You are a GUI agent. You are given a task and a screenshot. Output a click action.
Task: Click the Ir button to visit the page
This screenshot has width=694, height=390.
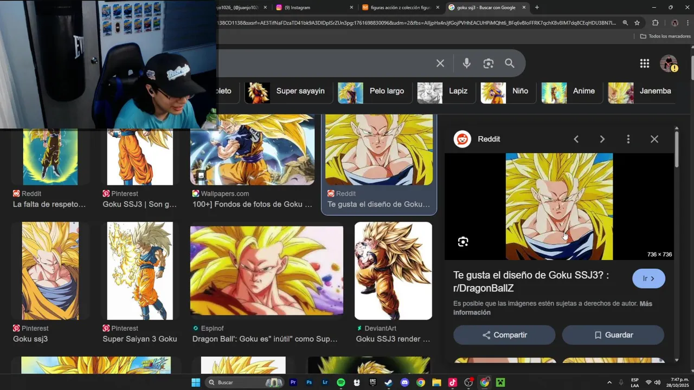click(x=648, y=278)
